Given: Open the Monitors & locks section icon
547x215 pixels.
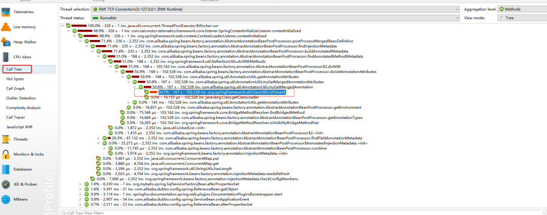Looking at the screenshot, I should [6, 154].
